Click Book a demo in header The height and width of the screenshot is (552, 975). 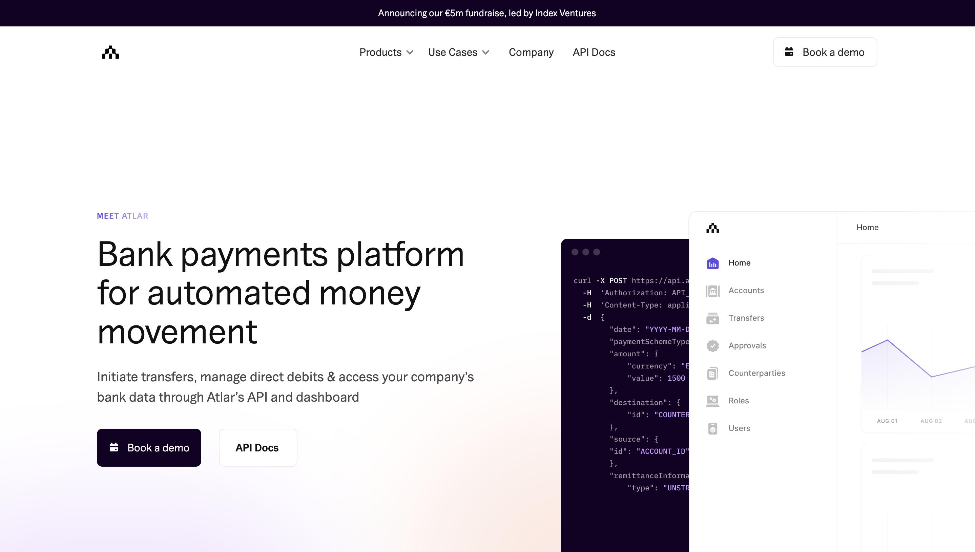point(825,52)
